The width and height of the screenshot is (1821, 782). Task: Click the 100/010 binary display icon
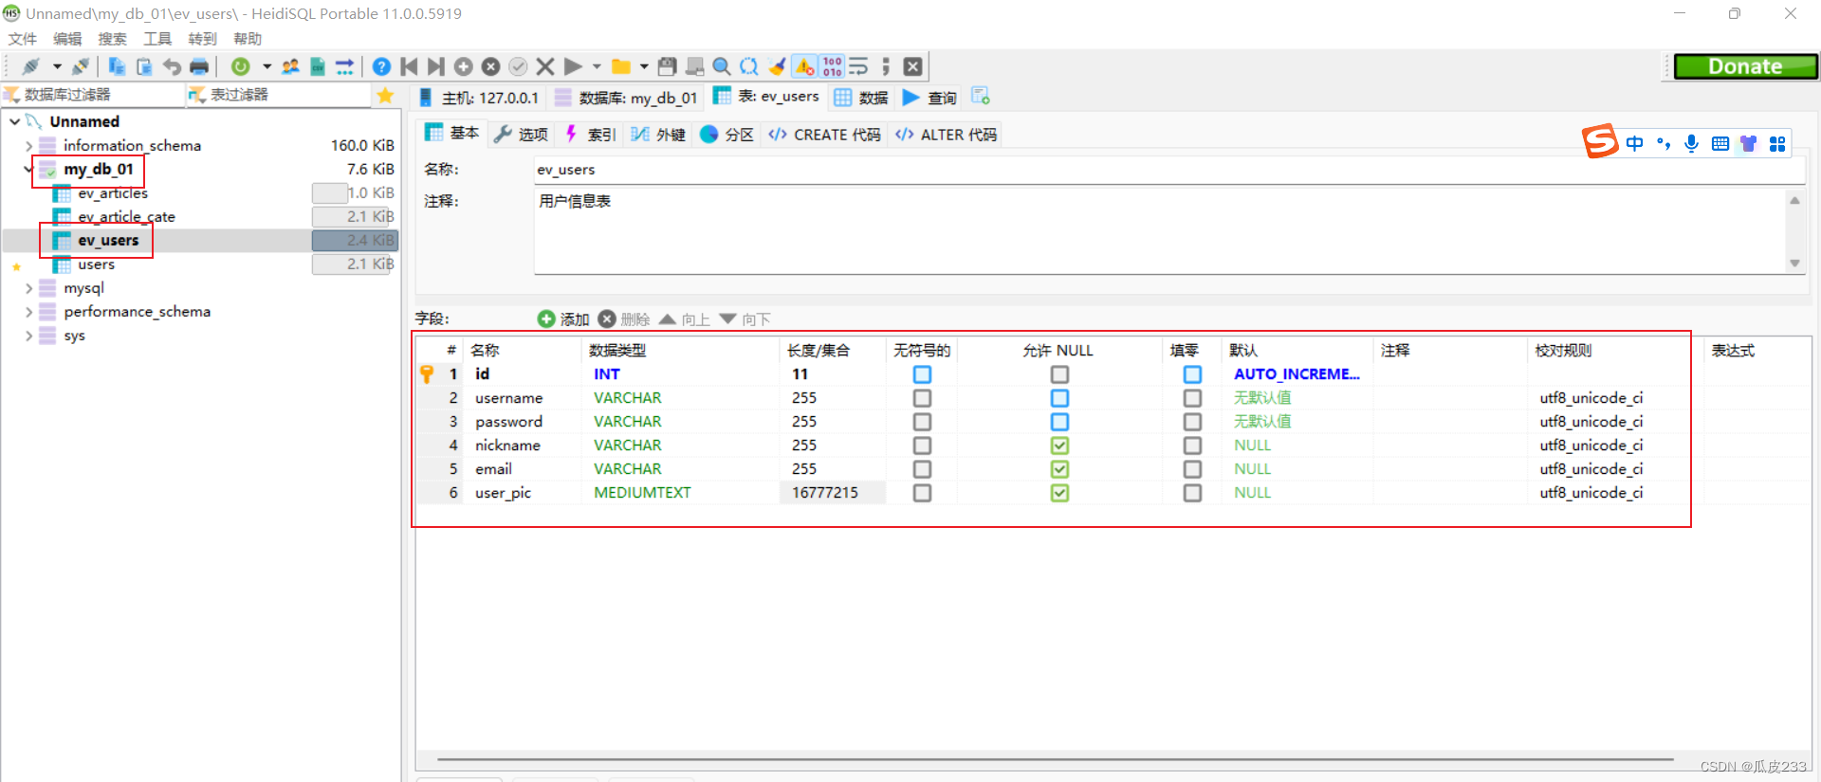[x=832, y=66]
